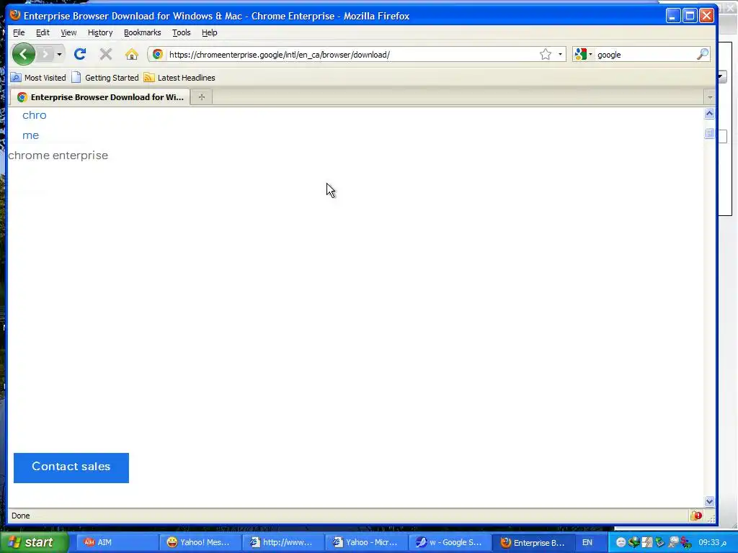Click the scrollbar down arrow
This screenshot has width=738, height=553.
pyautogui.click(x=709, y=502)
